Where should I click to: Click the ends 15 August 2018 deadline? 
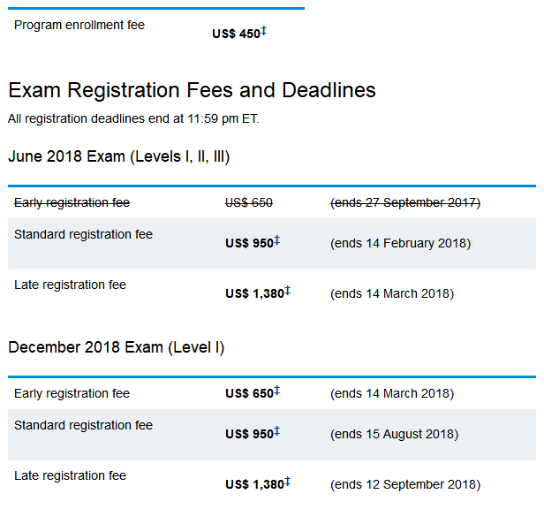tap(394, 435)
